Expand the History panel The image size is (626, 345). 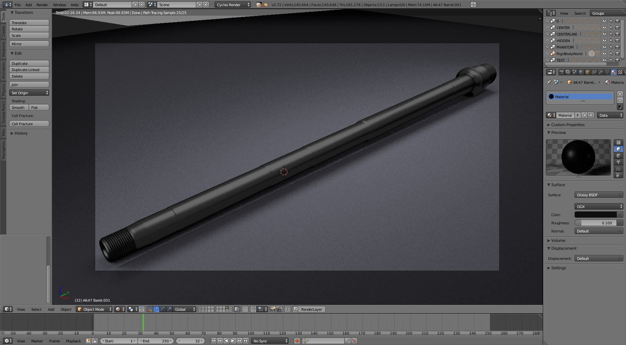(21, 133)
